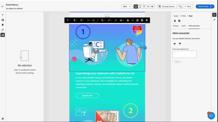Switch to the Settings tab
The height and width of the screenshot is (122, 218).
point(176,26)
